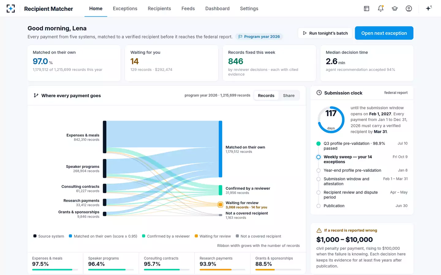Open the user profile icon
The width and height of the screenshot is (441, 275).
pos(409,9)
